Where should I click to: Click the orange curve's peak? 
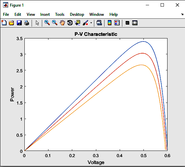click(x=141, y=65)
